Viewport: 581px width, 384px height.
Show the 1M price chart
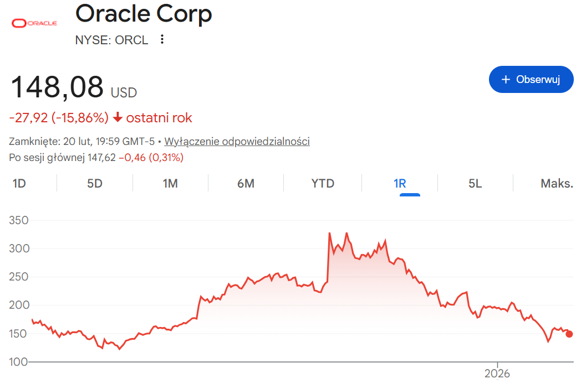coord(170,184)
